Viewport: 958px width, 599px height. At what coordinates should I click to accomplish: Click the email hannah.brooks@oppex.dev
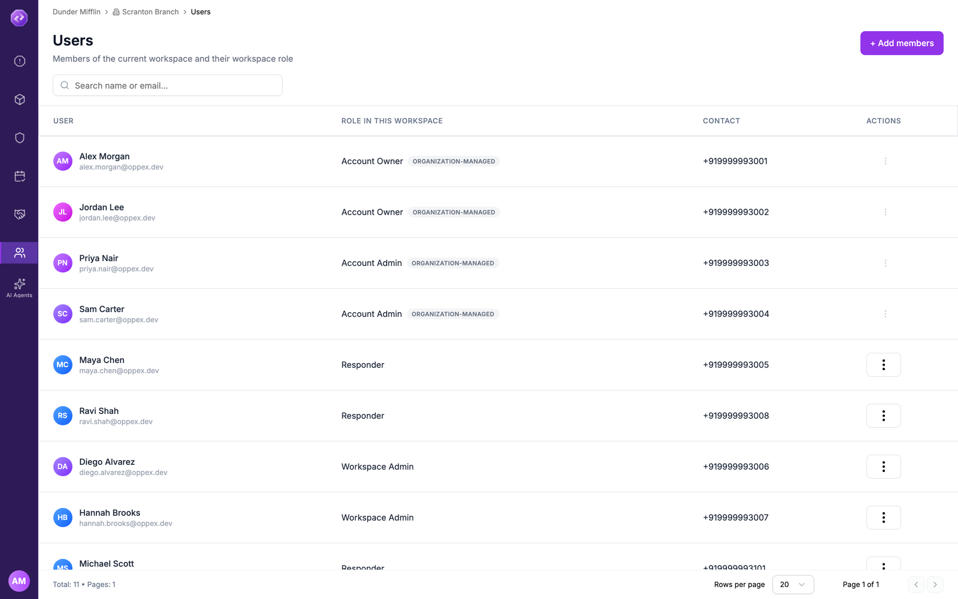[x=126, y=524]
